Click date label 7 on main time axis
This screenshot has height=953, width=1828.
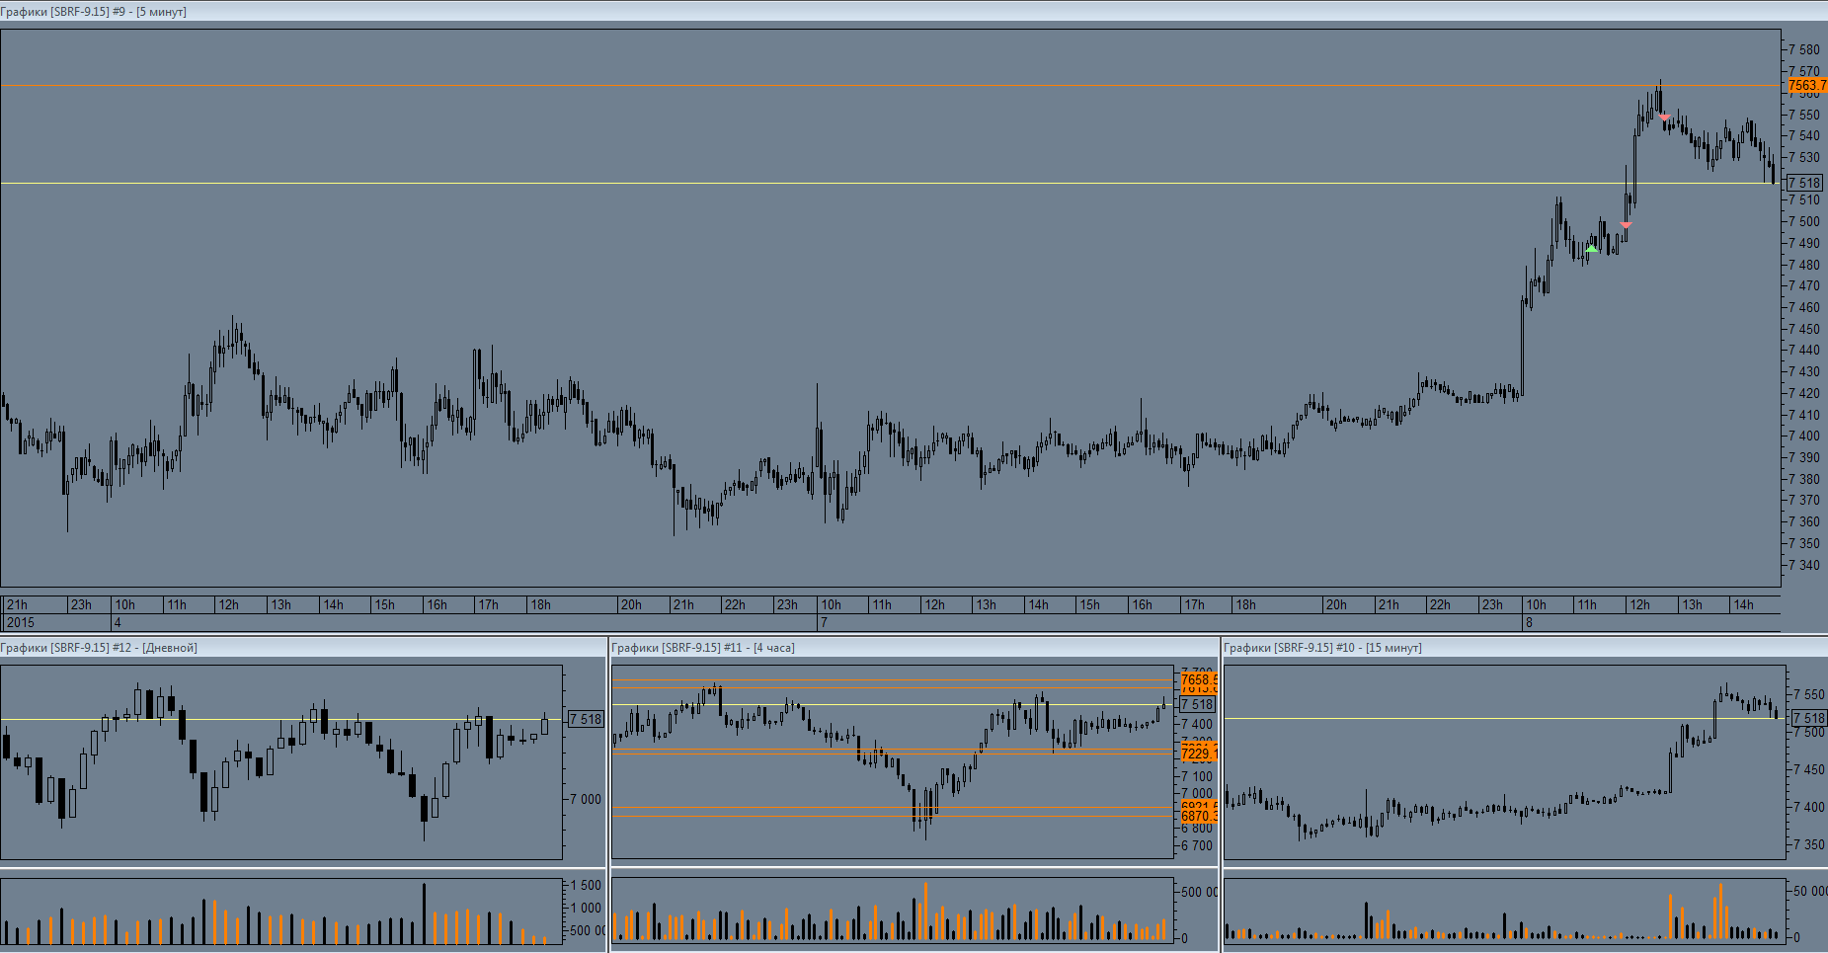click(x=824, y=623)
